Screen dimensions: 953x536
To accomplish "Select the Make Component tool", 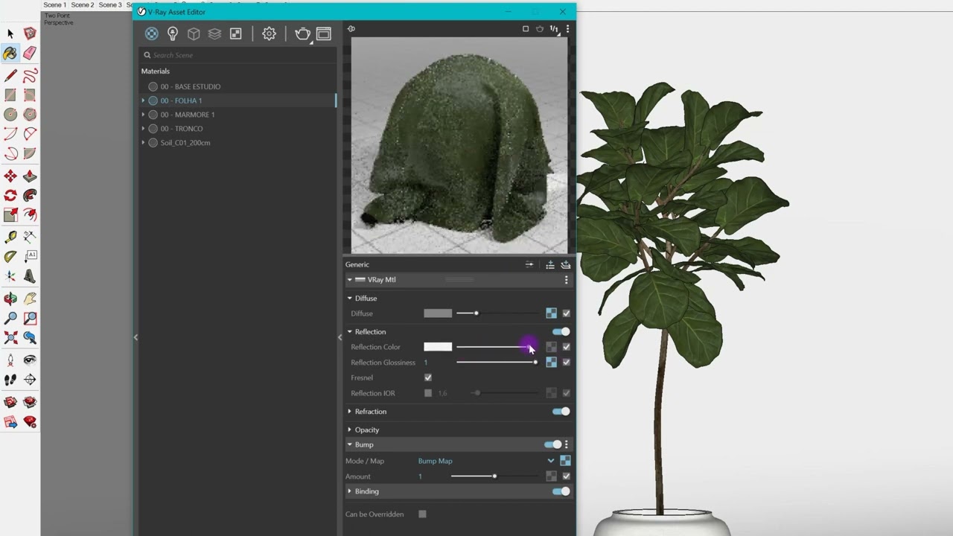I will (30, 33).
